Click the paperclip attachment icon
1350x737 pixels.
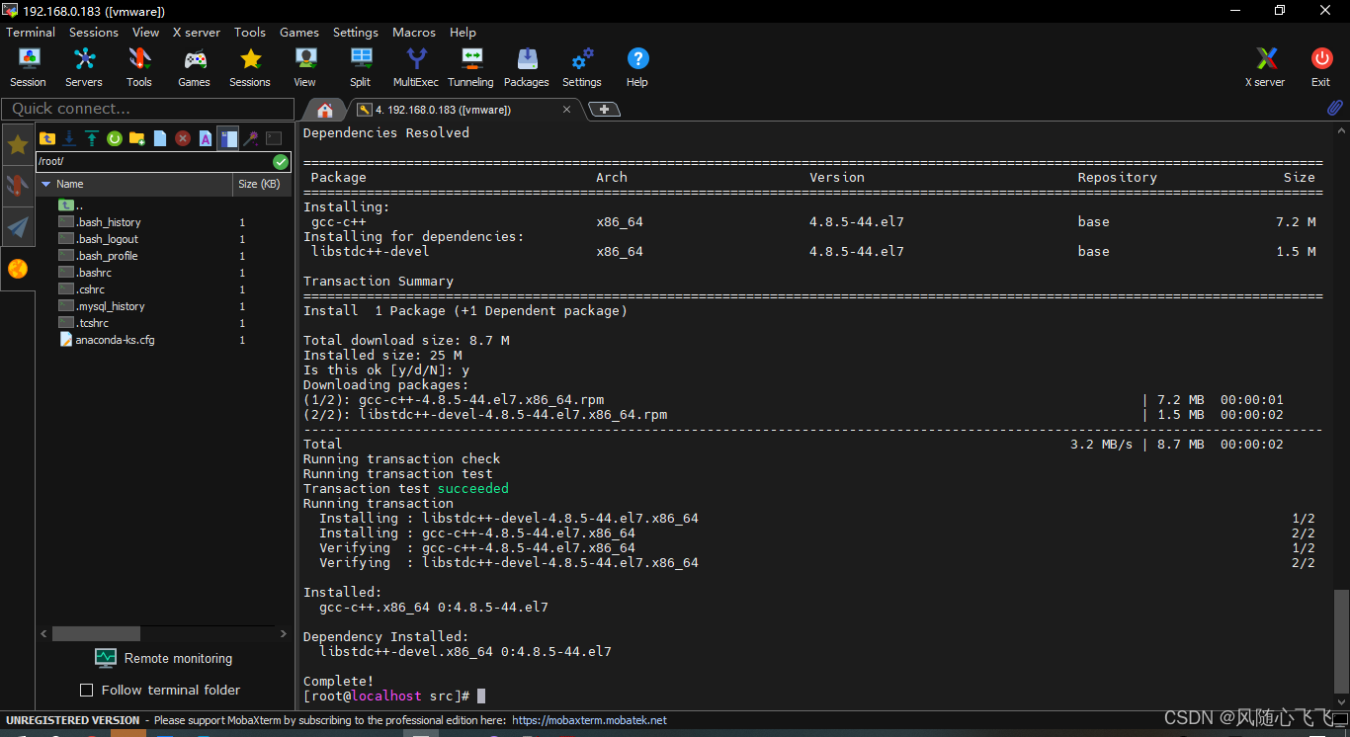click(x=1334, y=108)
